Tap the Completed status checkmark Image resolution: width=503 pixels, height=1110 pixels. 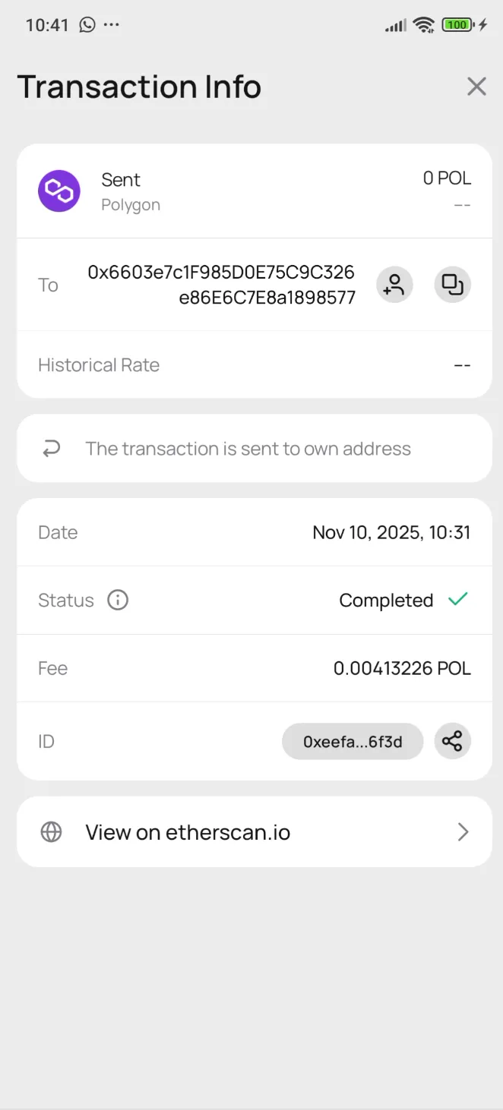click(x=457, y=599)
